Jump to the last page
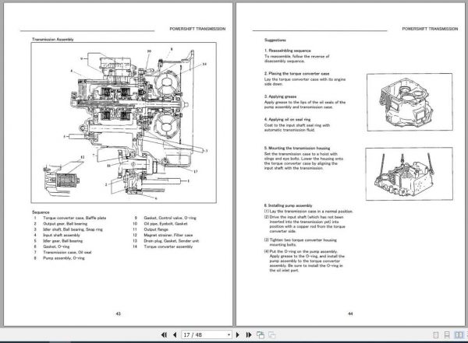This screenshot has width=468, height=343. tap(249, 335)
